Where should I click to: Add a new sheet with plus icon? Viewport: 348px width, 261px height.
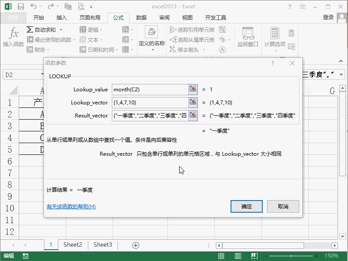136,245
